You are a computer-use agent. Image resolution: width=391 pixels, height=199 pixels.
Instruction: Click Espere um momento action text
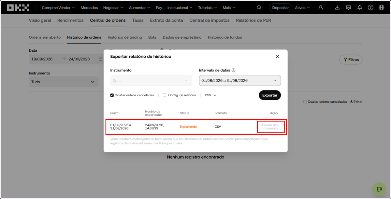point(270,126)
